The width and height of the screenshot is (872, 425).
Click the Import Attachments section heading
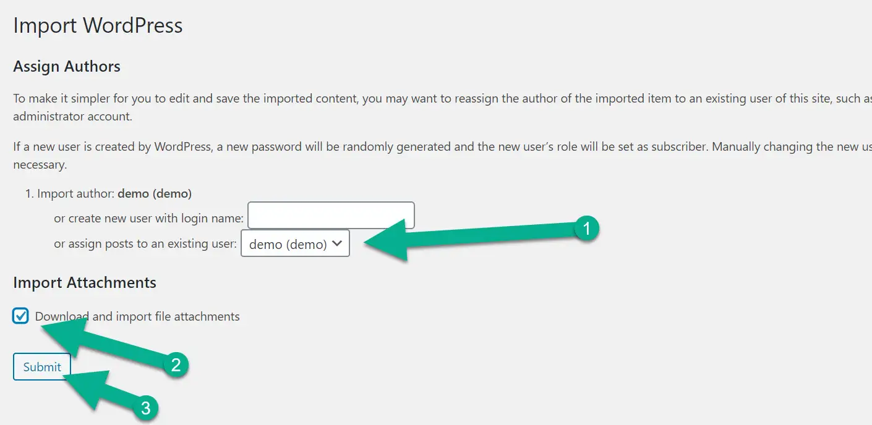pyautogui.click(x=85, y=282)
